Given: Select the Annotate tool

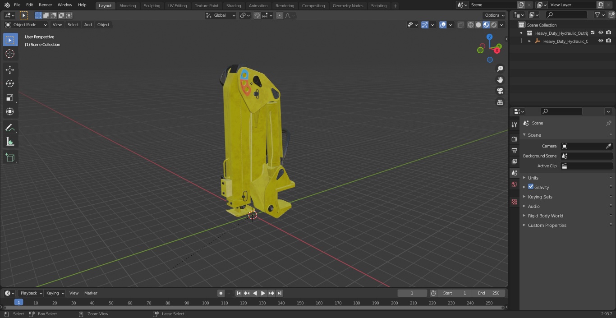Looking at the screenshot, I should (x=10, y=128).
